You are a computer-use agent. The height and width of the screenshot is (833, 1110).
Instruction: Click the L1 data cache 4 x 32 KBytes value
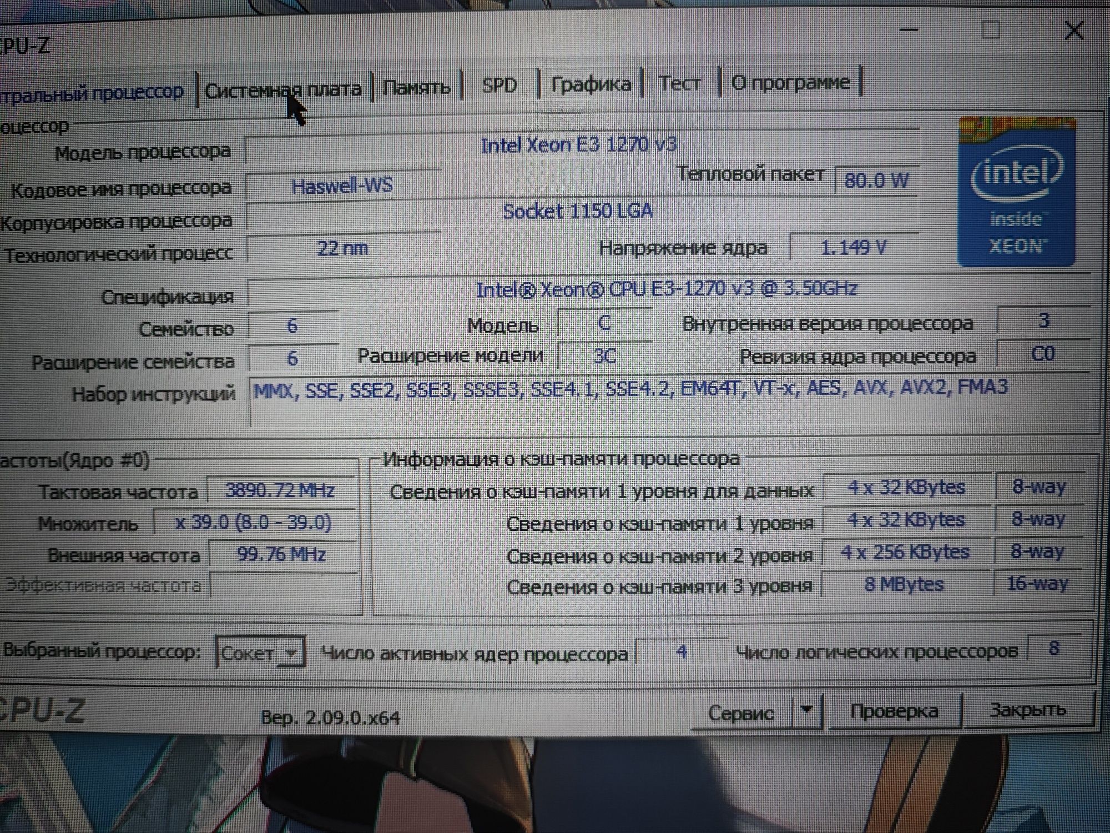(x=907, y=487)
